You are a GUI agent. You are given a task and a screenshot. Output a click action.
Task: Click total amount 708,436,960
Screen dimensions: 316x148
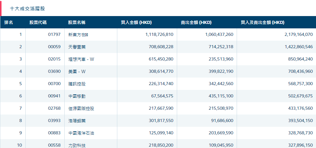tap(301, 71)
